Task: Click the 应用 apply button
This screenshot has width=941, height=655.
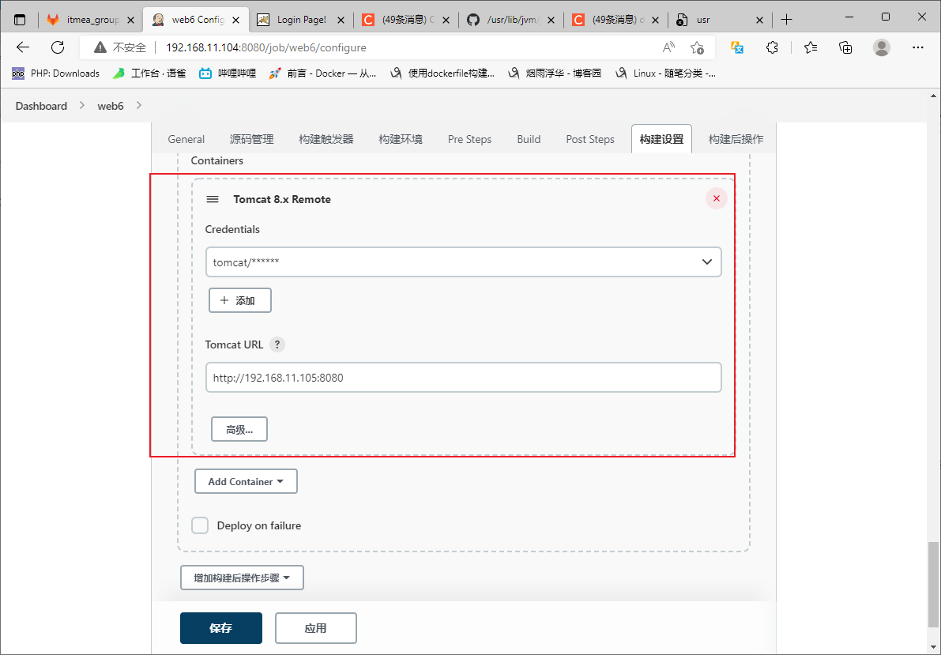Action: (x=316, y=628)
